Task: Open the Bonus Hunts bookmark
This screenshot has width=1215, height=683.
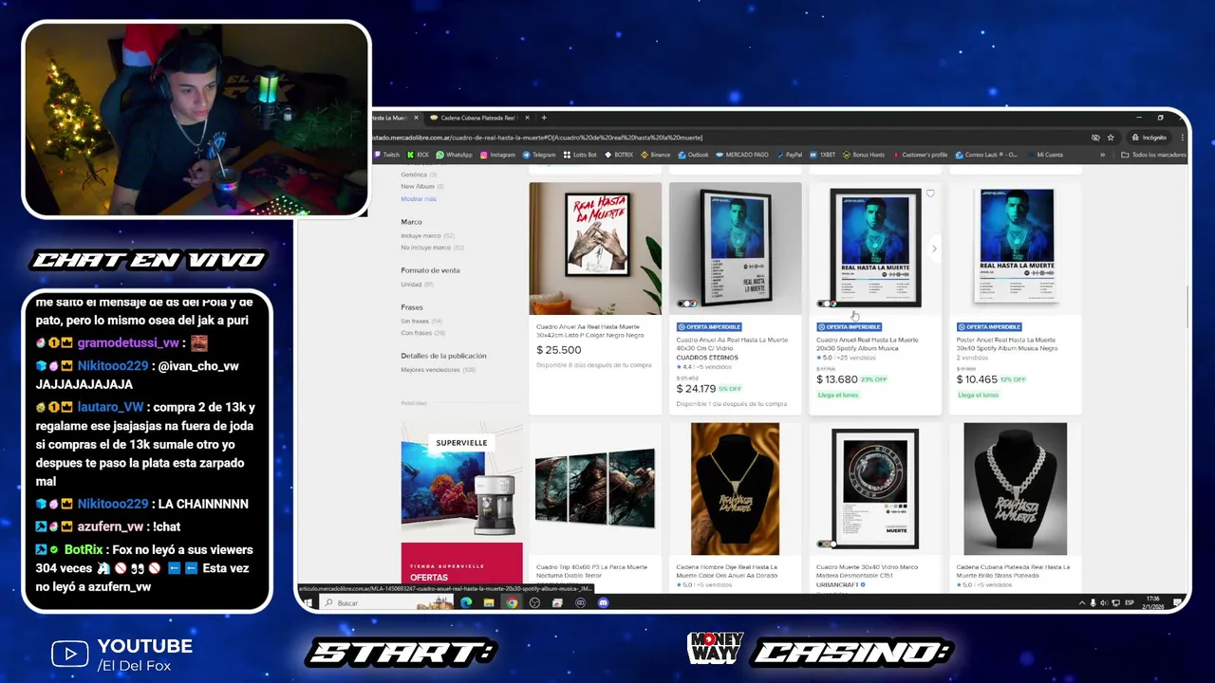Action: tap(864, 155)
